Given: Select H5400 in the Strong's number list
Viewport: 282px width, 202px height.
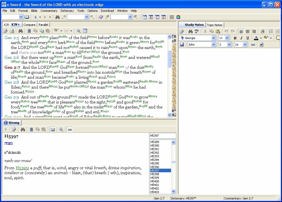Looking at the screenshot, I should coord(155,181).
